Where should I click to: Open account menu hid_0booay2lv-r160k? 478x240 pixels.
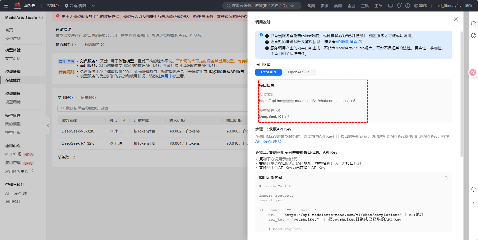pos(454,5)
